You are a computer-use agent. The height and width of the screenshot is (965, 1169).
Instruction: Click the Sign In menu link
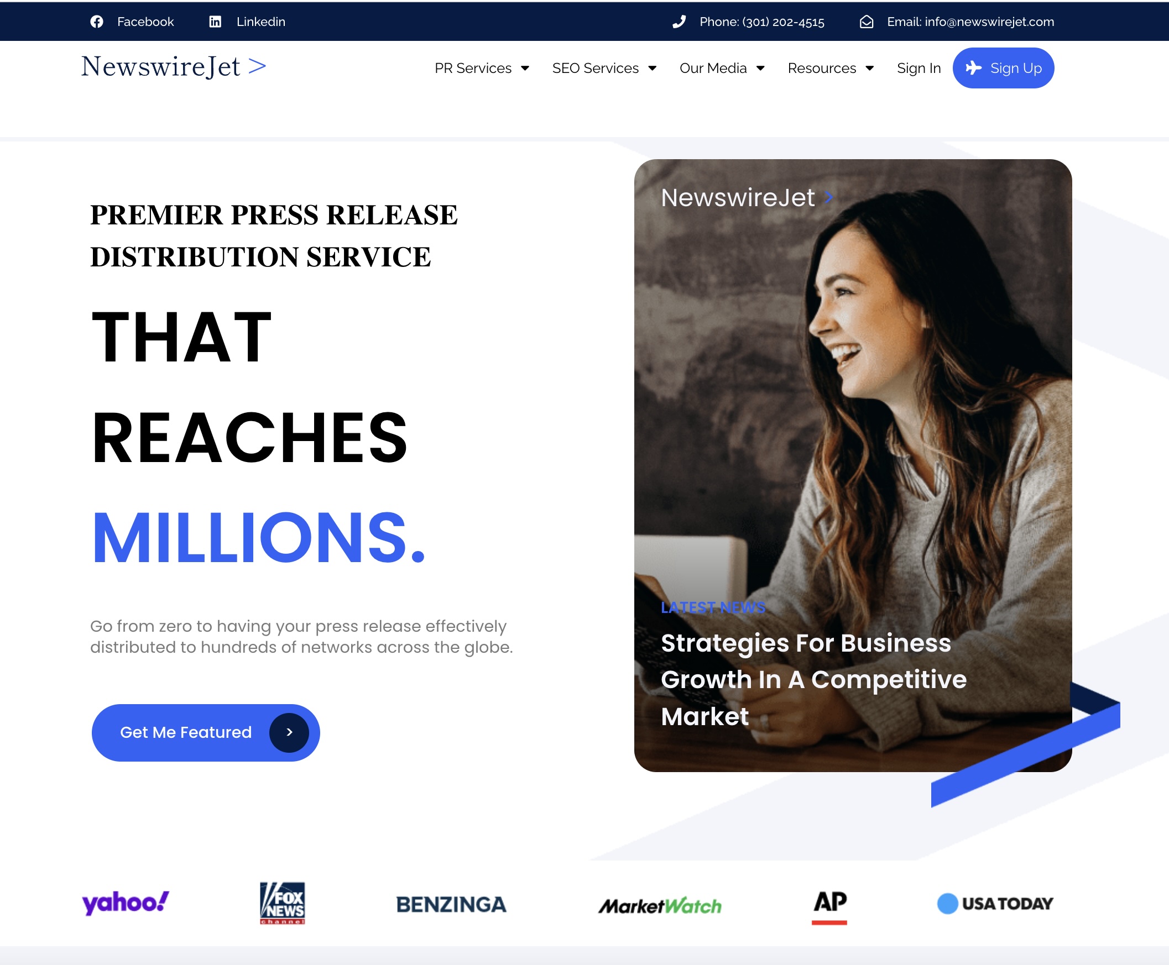pos(919,69)
